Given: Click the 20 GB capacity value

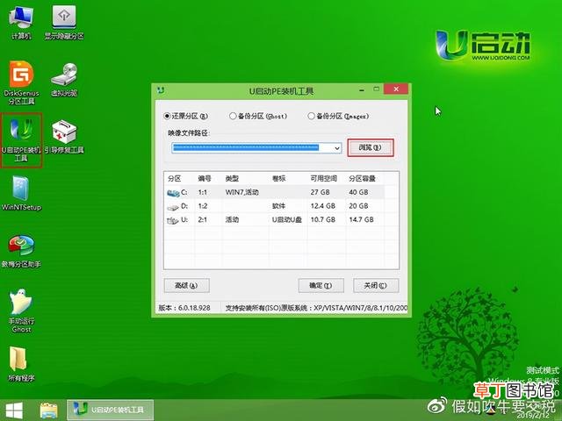Looking at the screenshot, I should (x=358, y=206).
